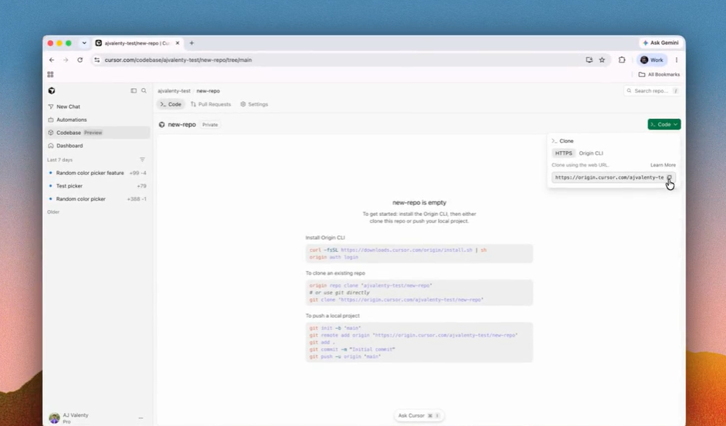726x426 pixels.
Task: Click install app icon in address bar
Action: point(589,59)
